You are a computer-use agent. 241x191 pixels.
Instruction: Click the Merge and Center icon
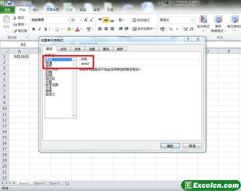(x=134, y=29)
